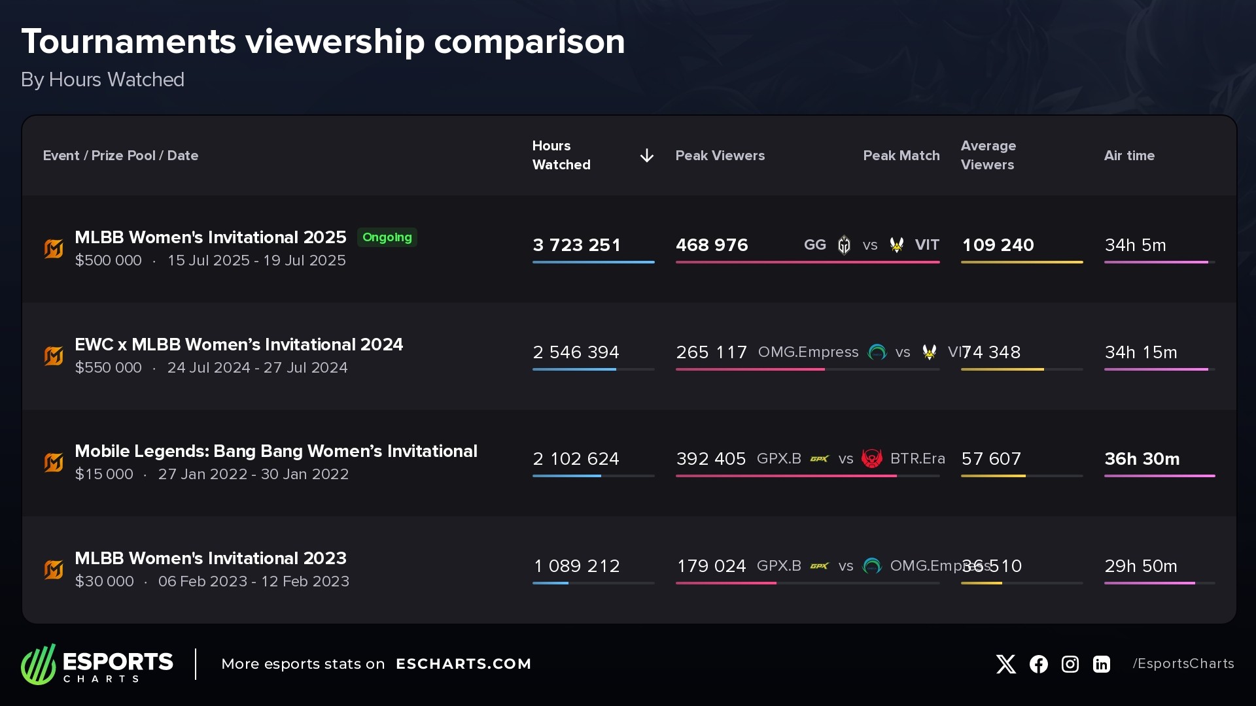Click BTR.Era team logo in 2022 row
This screenshot has height=706, width=1256.
pos(871,459)
